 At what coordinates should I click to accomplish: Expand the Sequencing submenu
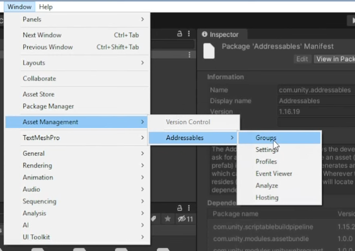tap(77, 201)
